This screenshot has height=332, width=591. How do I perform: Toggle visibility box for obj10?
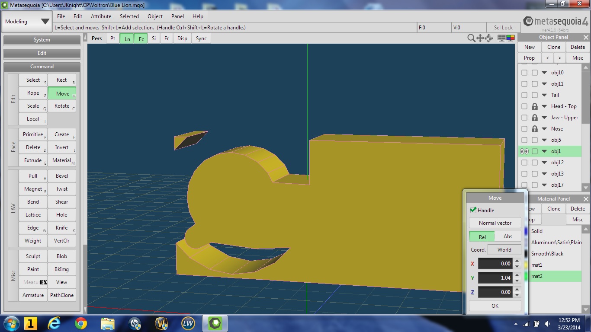(524, 73)
